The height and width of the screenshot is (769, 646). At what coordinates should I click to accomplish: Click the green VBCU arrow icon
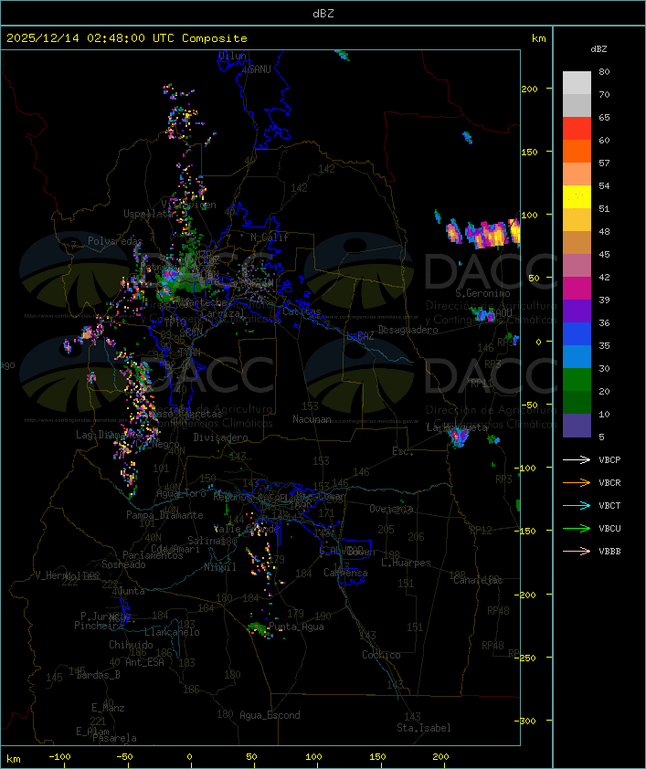point(577,528)
